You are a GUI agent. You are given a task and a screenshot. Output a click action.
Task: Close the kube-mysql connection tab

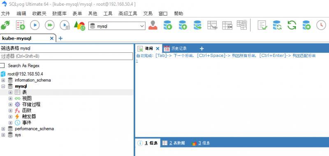coord(52,38)
